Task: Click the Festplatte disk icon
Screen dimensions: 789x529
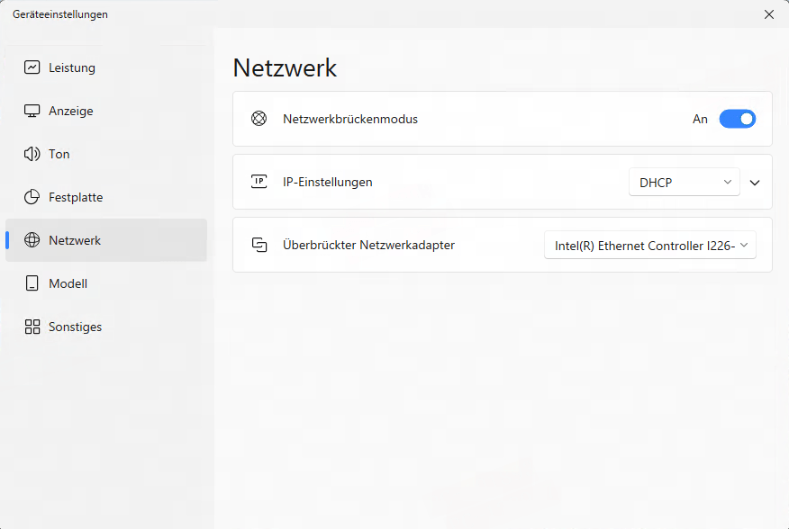Action: pos(31,197)
